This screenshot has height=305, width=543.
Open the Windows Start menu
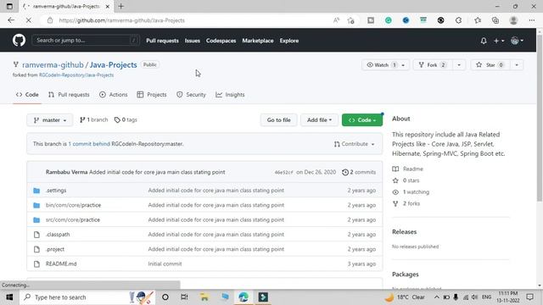[x=9, y=297]
